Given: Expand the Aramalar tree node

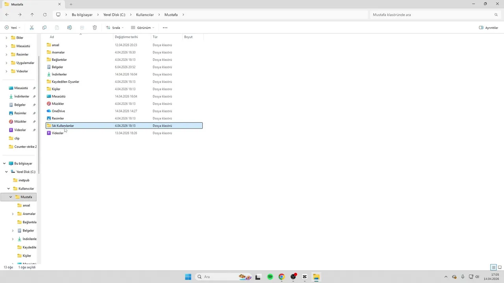Looking at the screenshot, I should click(13, 214).
